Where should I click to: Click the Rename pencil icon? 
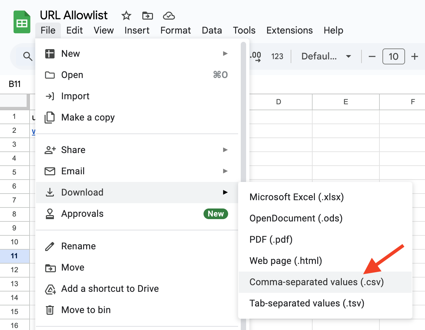tap(50, 246)
